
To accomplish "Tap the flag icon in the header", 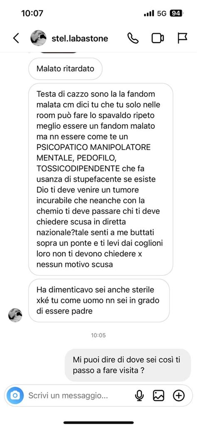I will (x=182, y=38).
